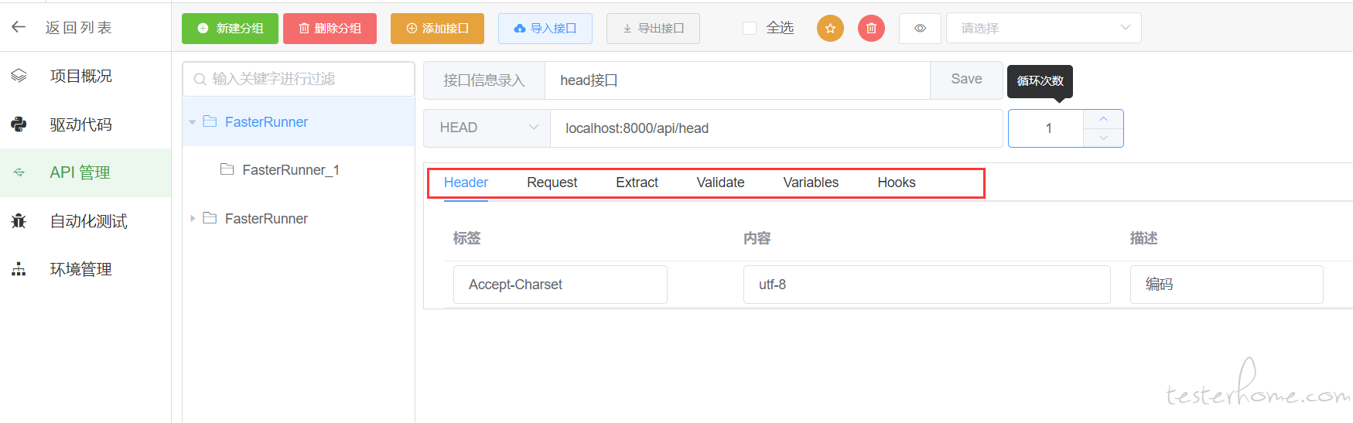Click the 导入接口 button
1353x423 pixels.
click(x=545, y=29)
